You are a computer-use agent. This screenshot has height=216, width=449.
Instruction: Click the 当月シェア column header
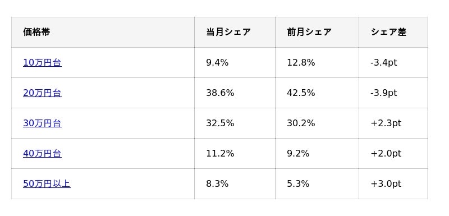[x=235, y=33]
